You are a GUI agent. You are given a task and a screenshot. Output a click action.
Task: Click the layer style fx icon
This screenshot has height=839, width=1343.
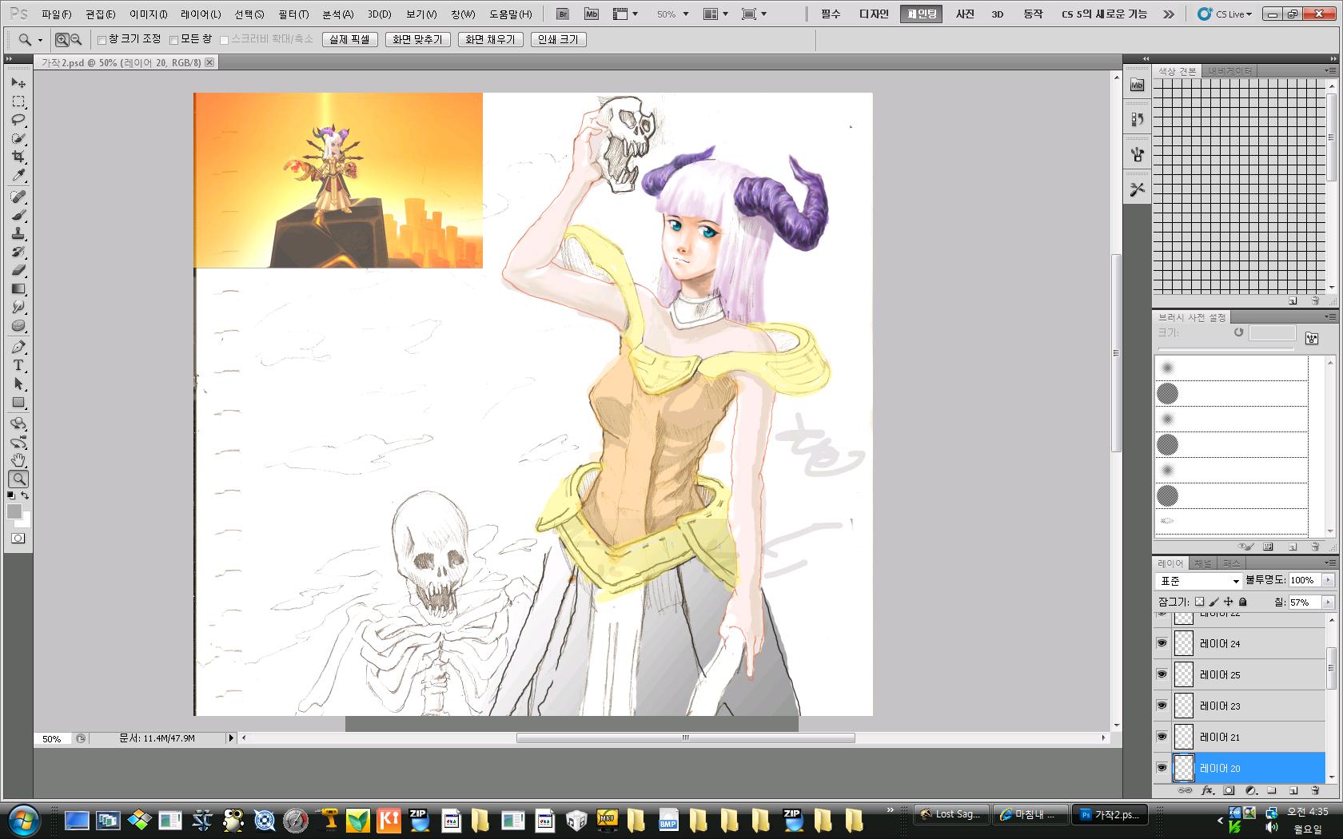point(1207,790)
